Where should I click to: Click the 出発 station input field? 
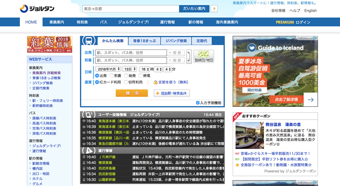(x=131, y=53)
